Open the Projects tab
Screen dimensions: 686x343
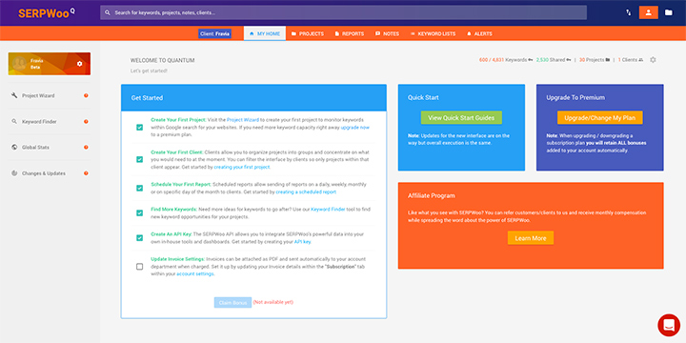(x=308, y=33)
